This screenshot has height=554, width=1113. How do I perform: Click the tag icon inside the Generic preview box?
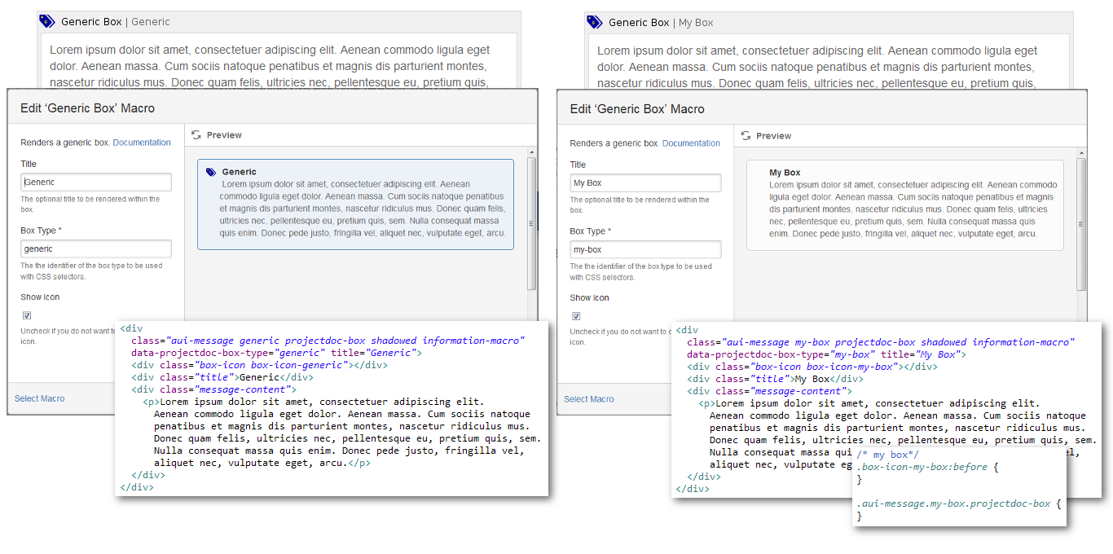point(211,173)
